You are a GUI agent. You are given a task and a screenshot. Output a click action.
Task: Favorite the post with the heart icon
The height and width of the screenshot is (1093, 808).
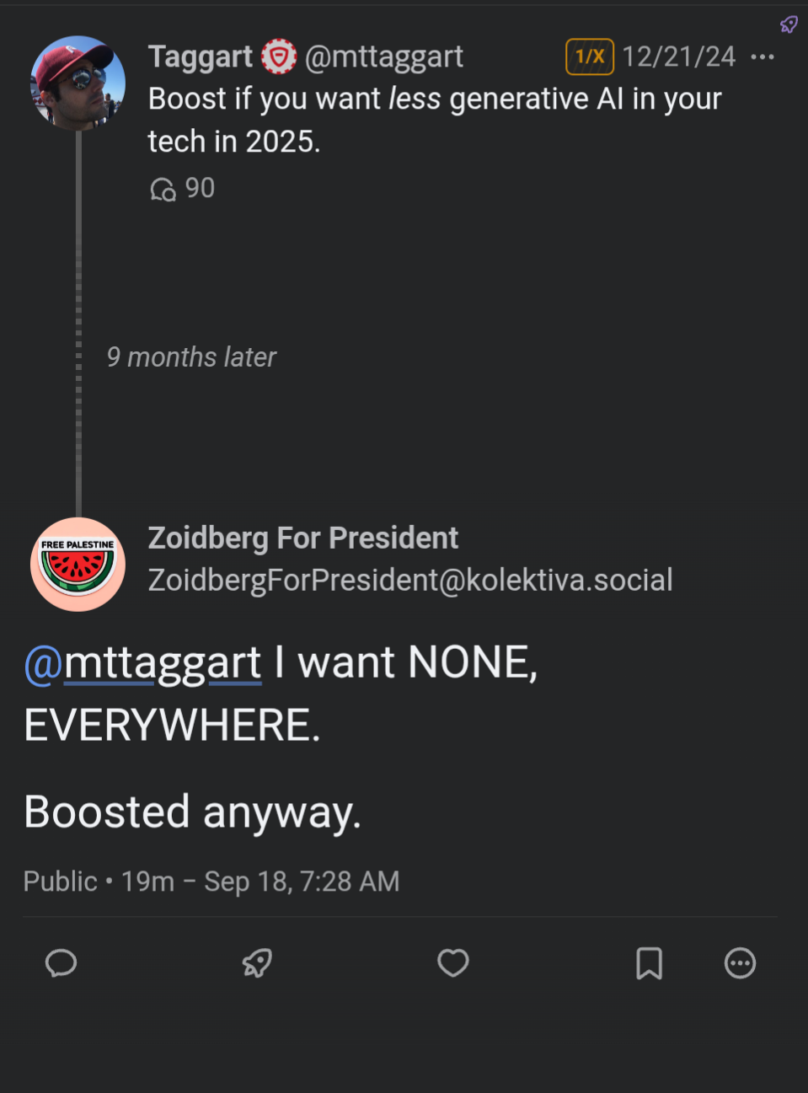point(452,962)
